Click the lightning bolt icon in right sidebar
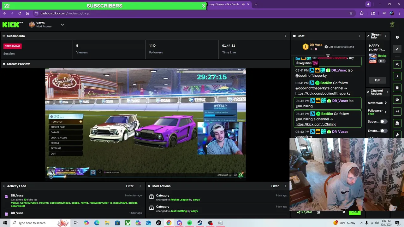Image resolution: width=404 pixels, height=227 pixels. click(397, 76)
